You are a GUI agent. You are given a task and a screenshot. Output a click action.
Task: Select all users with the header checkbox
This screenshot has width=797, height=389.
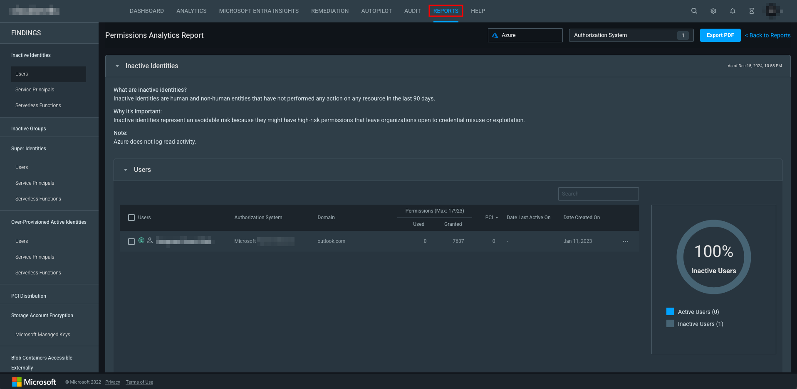tap(131, 217)
